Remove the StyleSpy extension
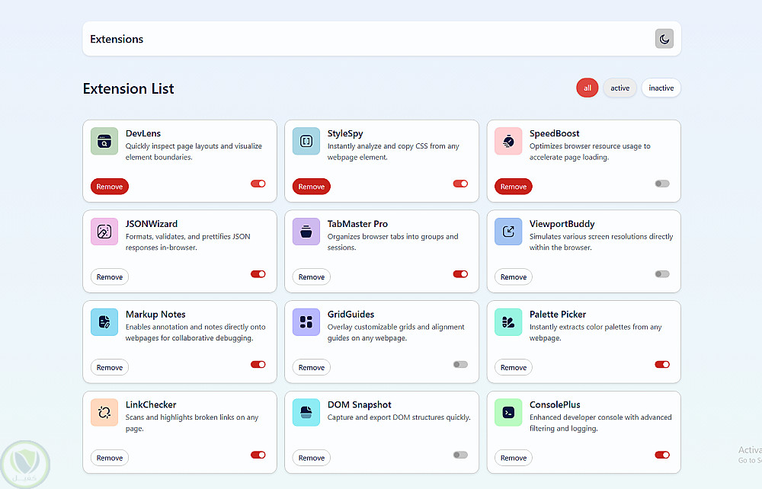Viewport: 762px width, 489px height. pyautogui.click(x=312, y=187)
